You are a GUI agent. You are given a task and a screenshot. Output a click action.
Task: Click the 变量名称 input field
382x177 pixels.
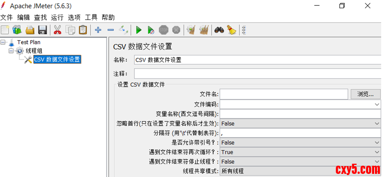point(301,114)
